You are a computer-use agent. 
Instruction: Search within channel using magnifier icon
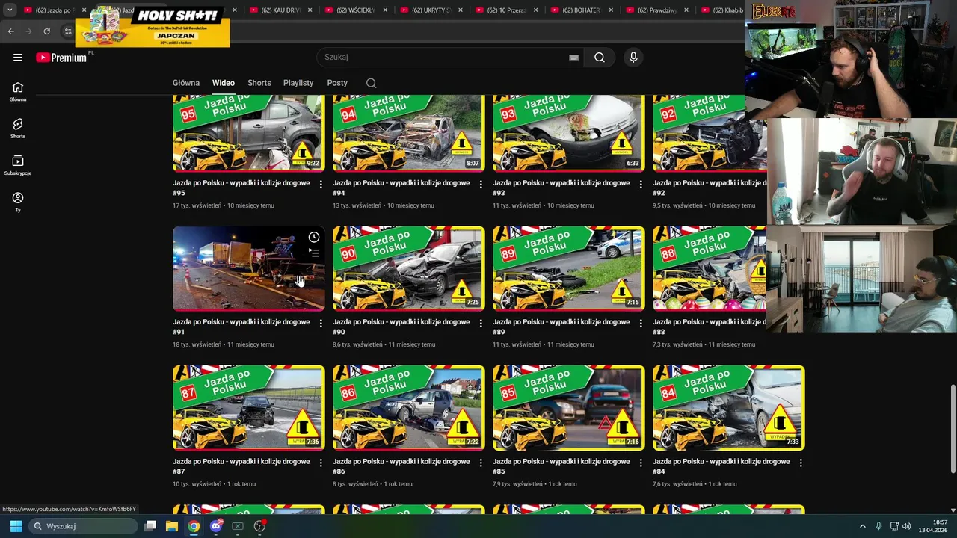(372, 83)
